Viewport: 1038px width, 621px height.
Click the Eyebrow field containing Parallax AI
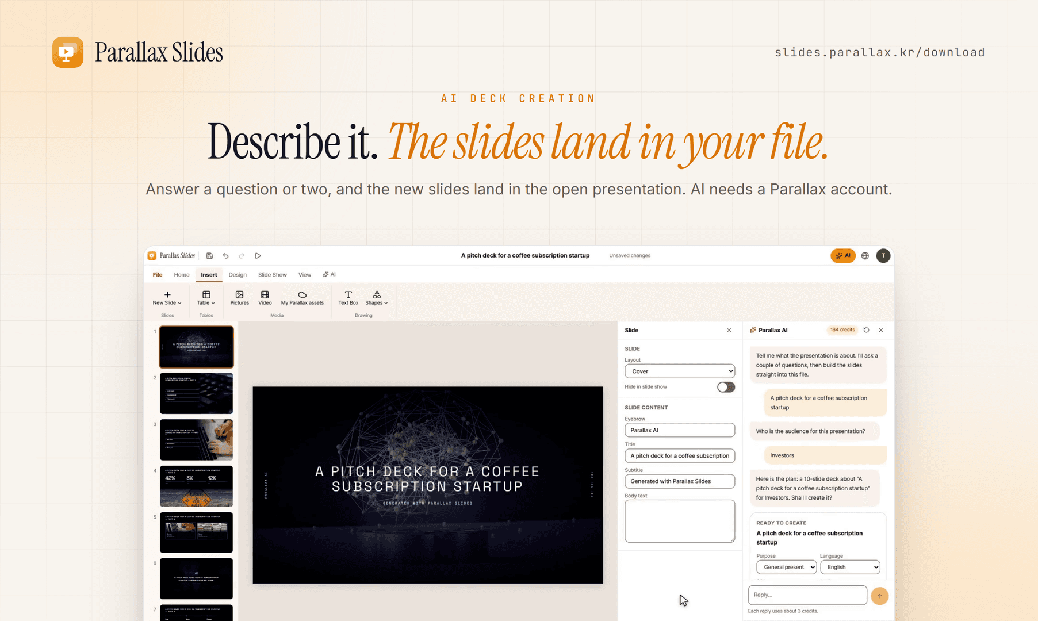coord(680,430)
